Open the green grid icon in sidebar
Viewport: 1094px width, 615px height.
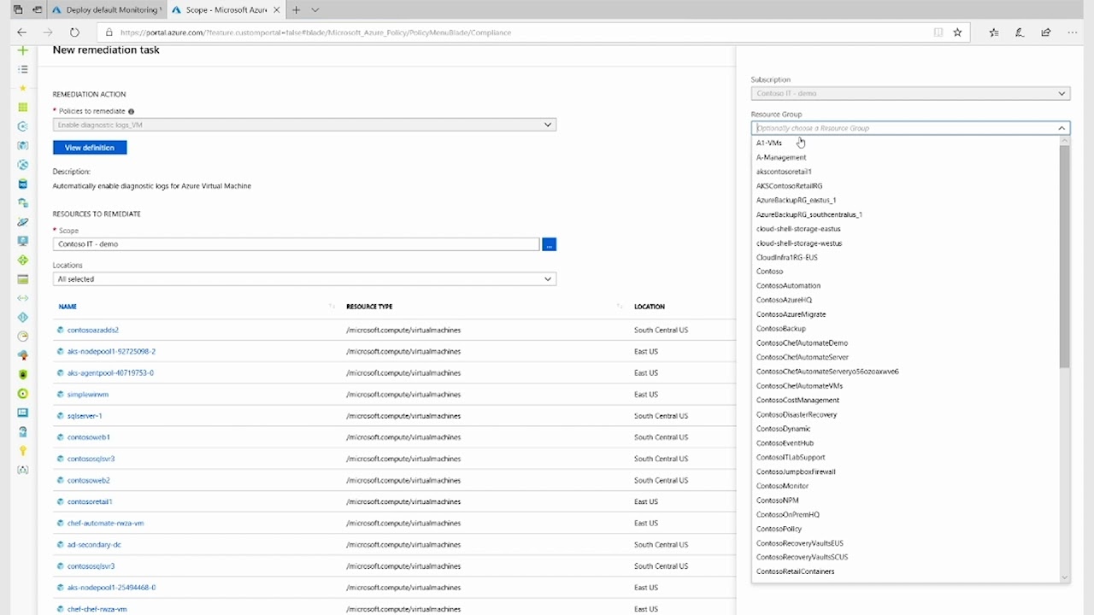click(x=23, y=108)
